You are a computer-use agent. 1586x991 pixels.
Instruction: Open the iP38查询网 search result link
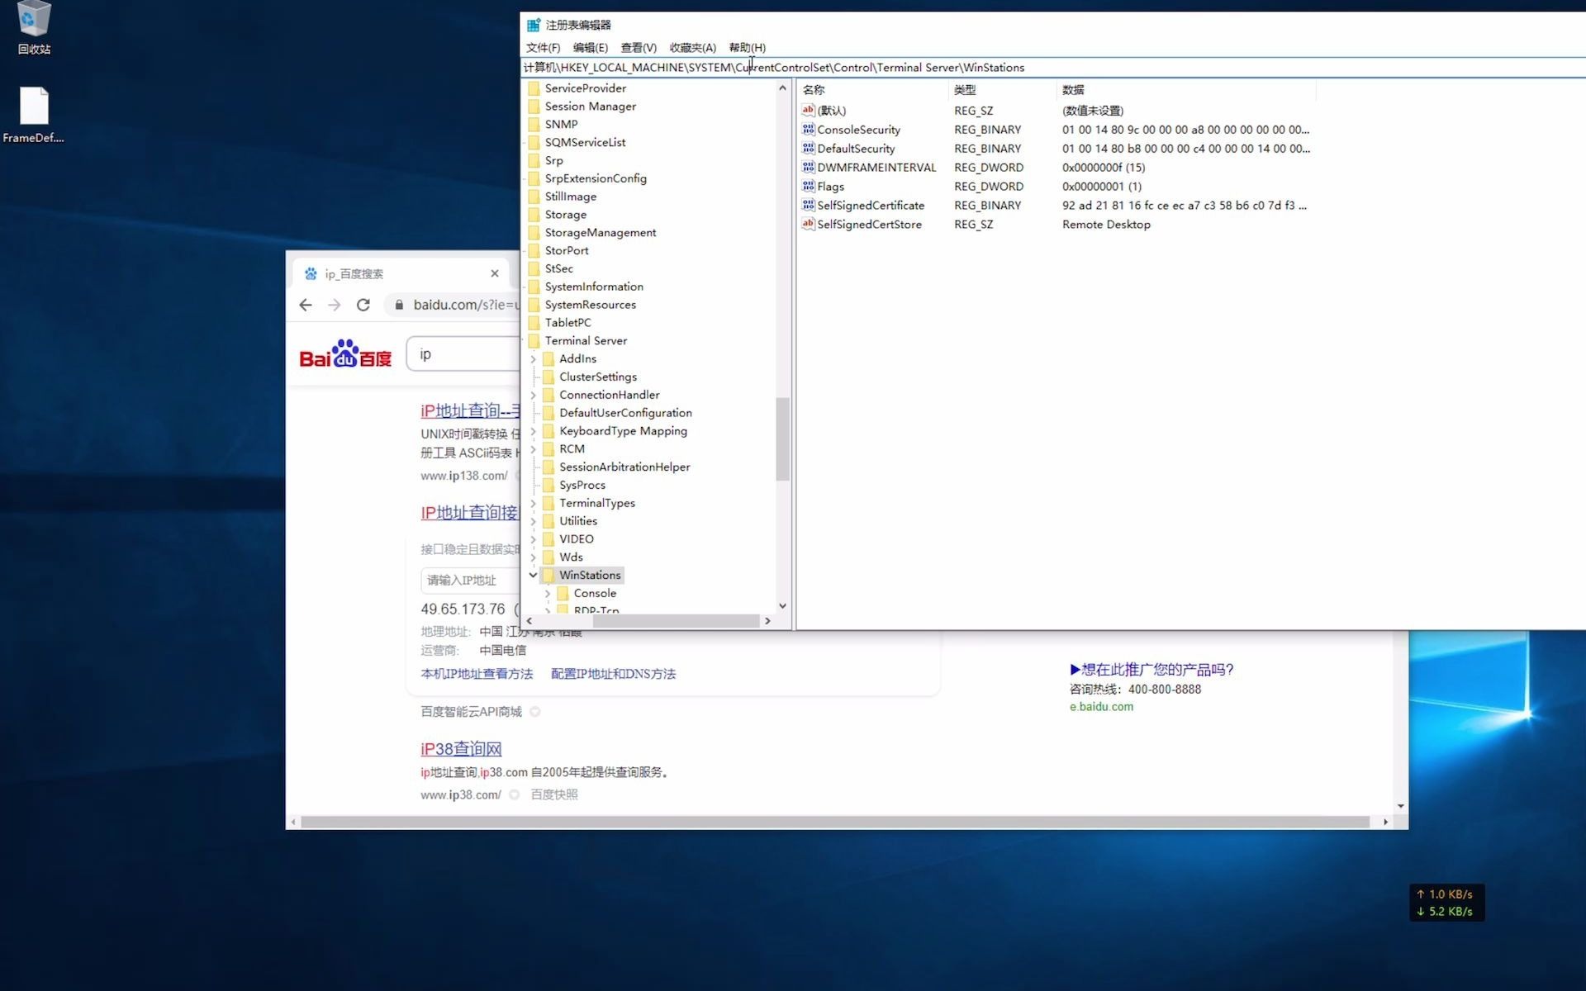point(461,749)
